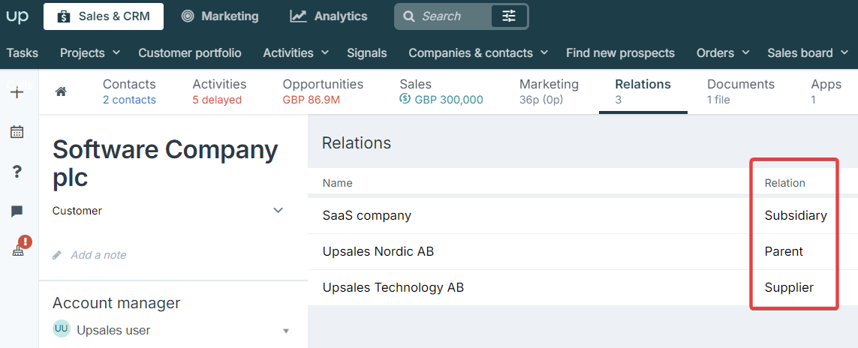858x348 pixels.
Task: Open the Sales tab GBP 300,000
Action: click(441, 91)
